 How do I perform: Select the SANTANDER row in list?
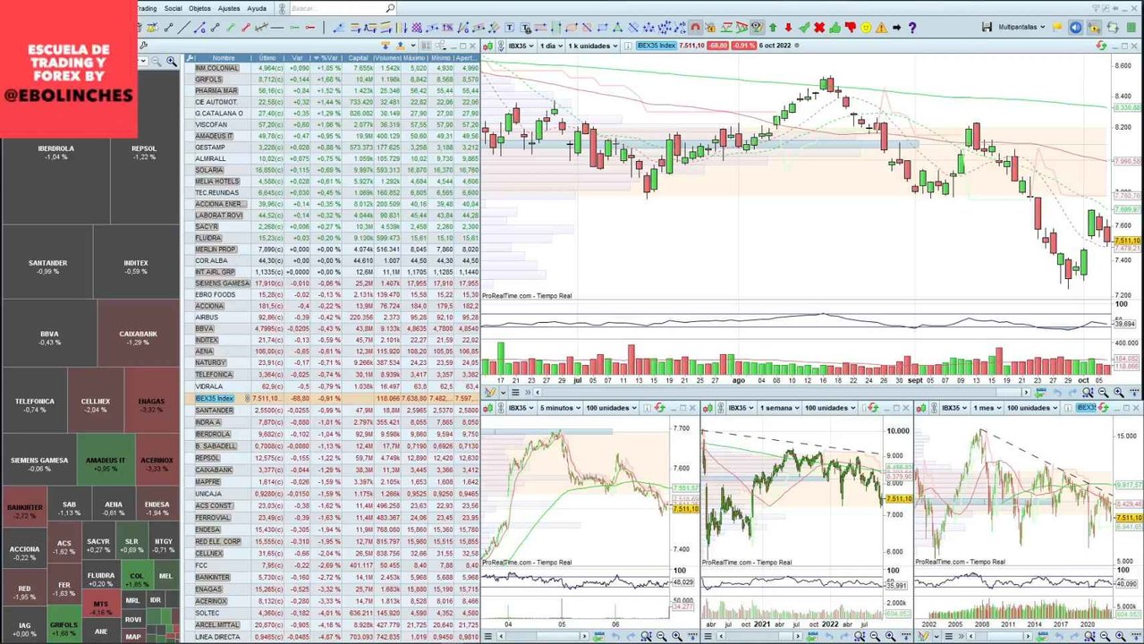[333, 410]
